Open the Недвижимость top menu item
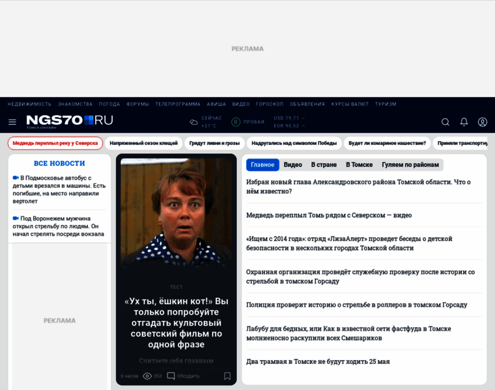Image resolution: width=495 pixels, height=390 pixels. 29,104
